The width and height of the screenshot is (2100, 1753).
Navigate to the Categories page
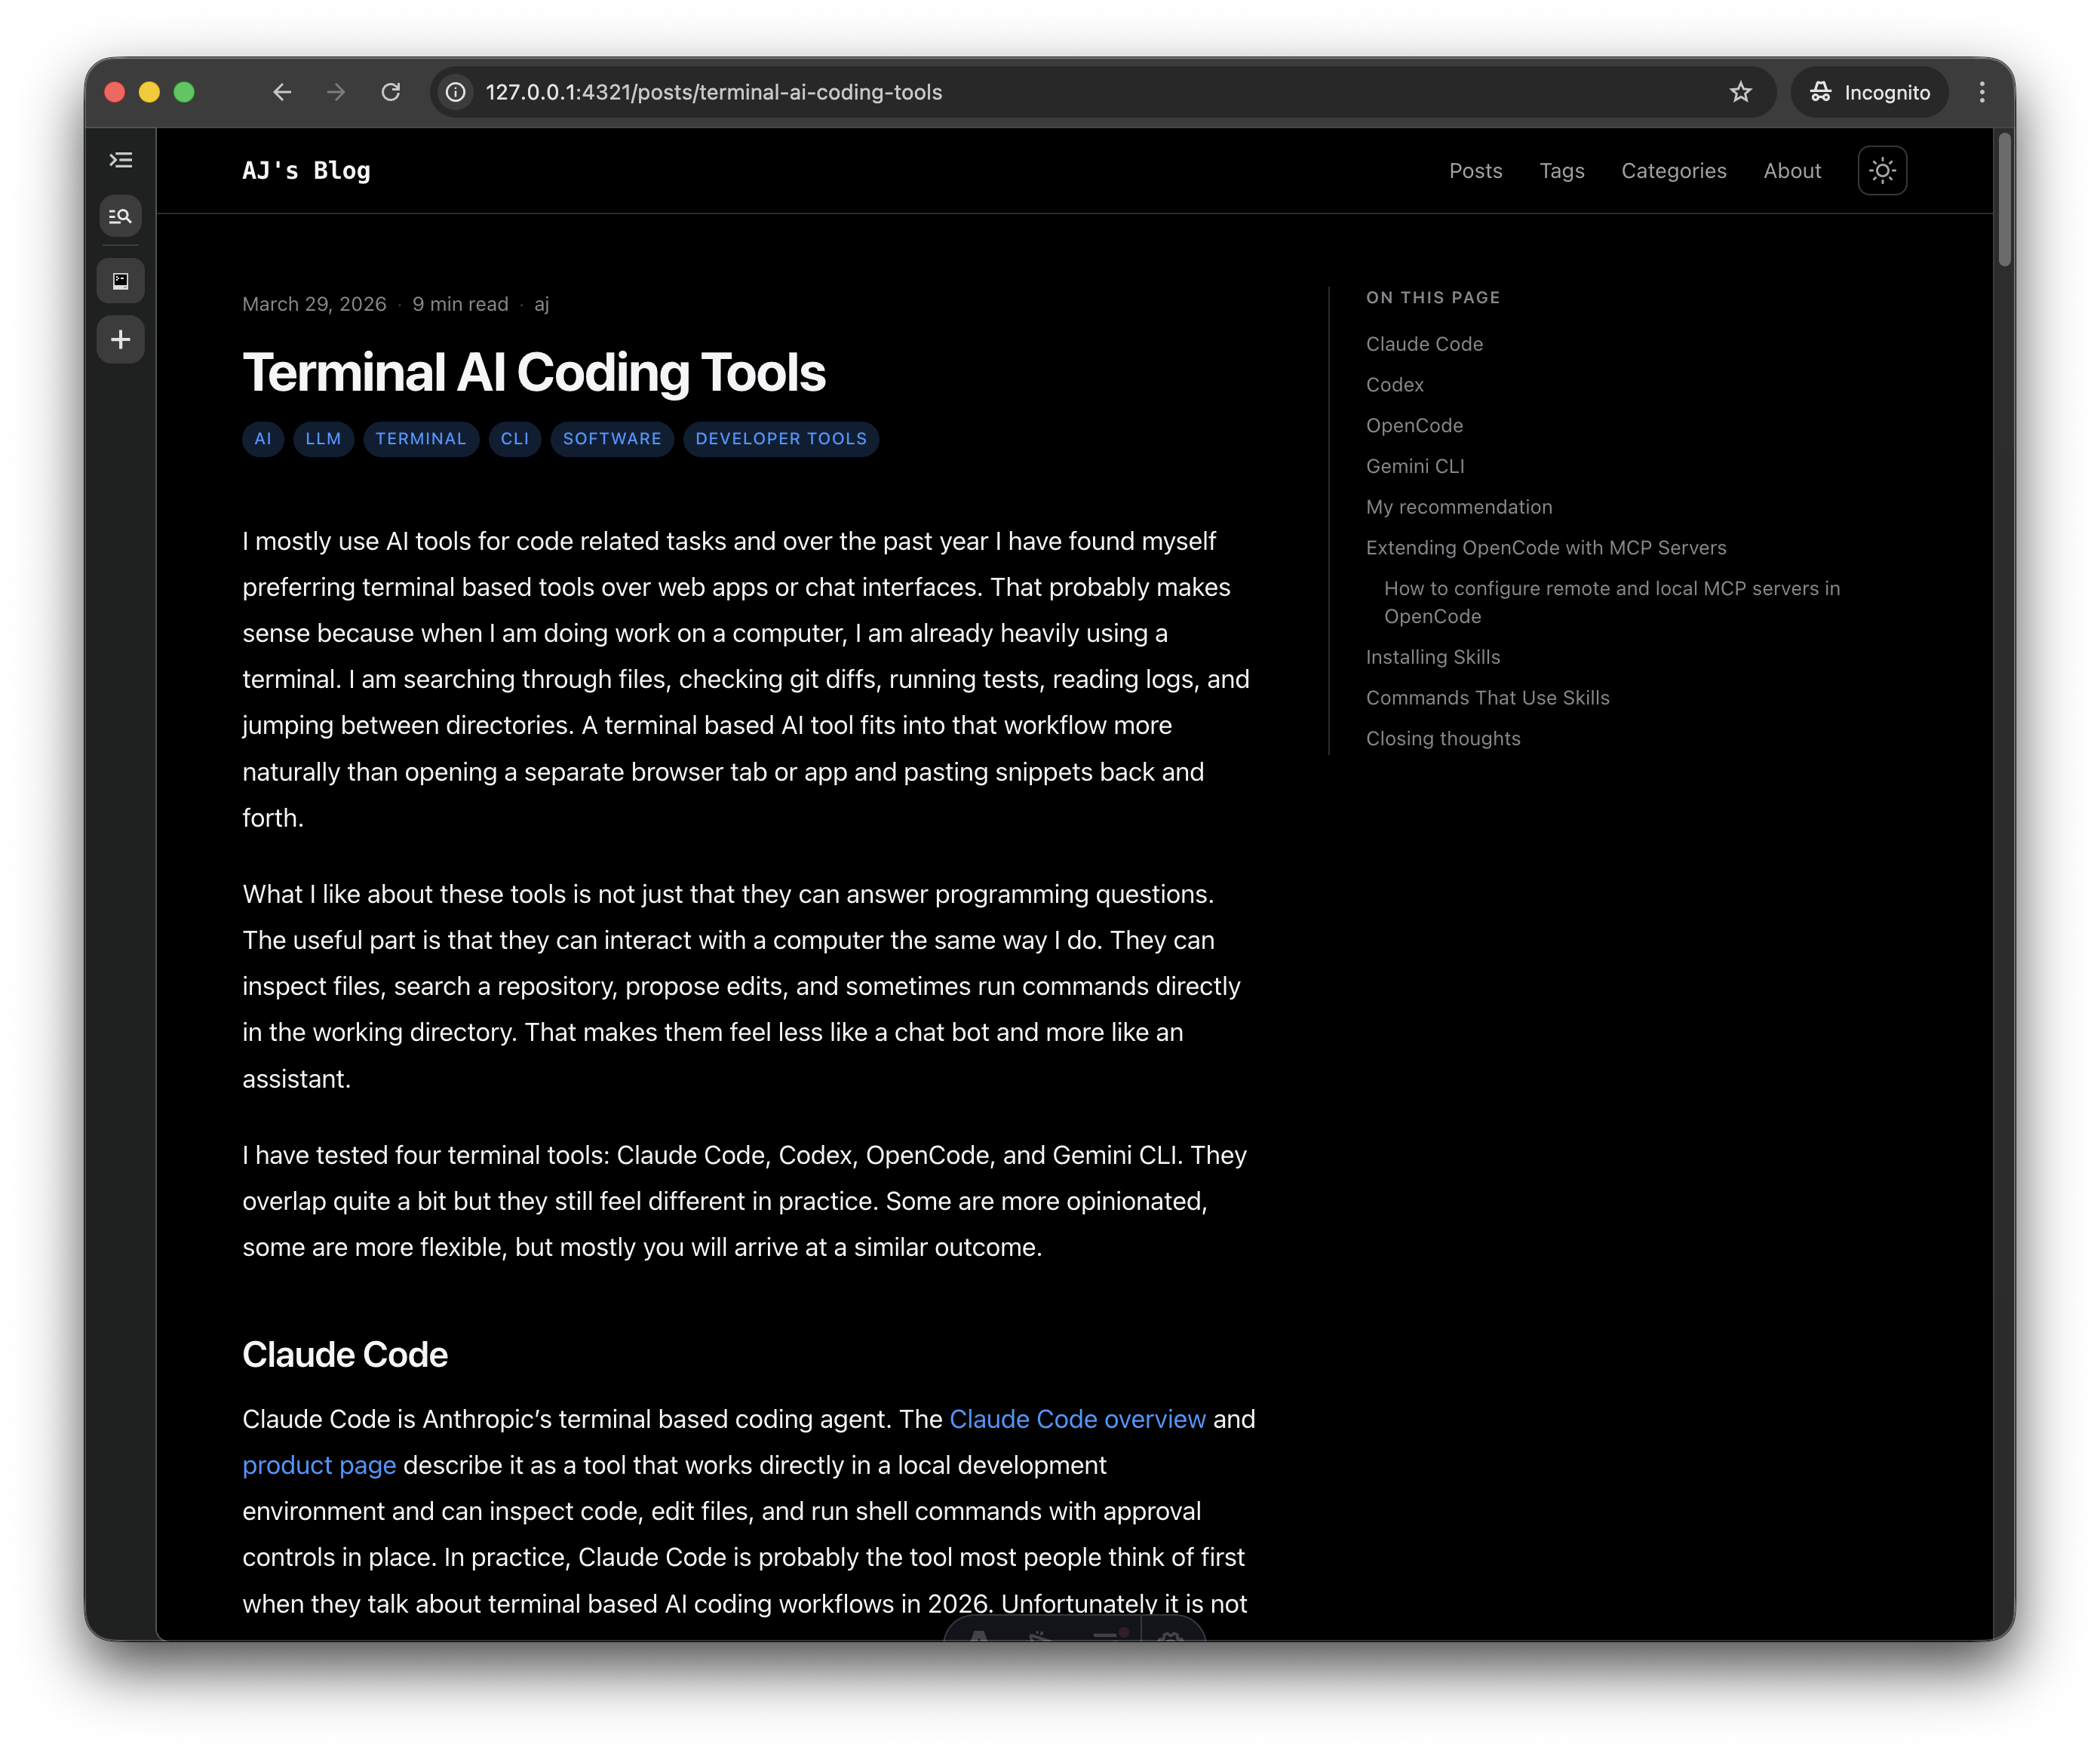point(1674,171)
